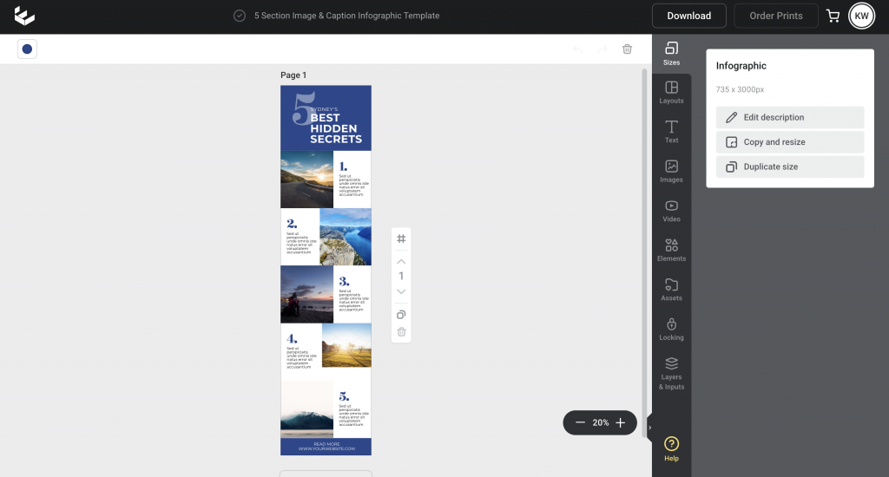Move page up with chevron arrow
Screen dimensions: 889x477
pos(401,261)
